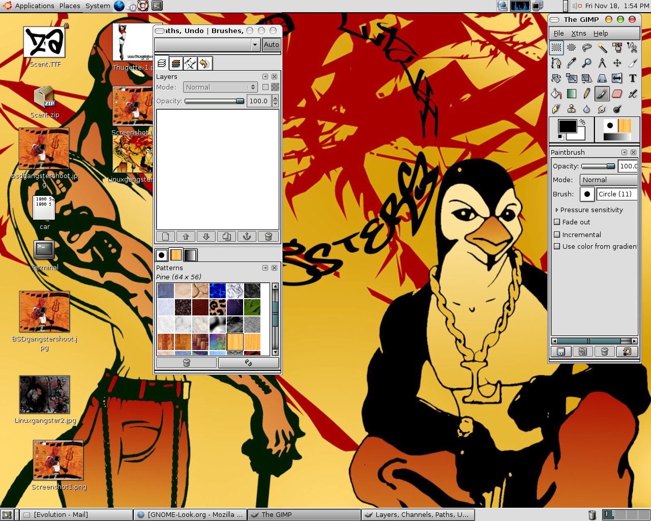Select the Perspective tool

pos(602,78)
